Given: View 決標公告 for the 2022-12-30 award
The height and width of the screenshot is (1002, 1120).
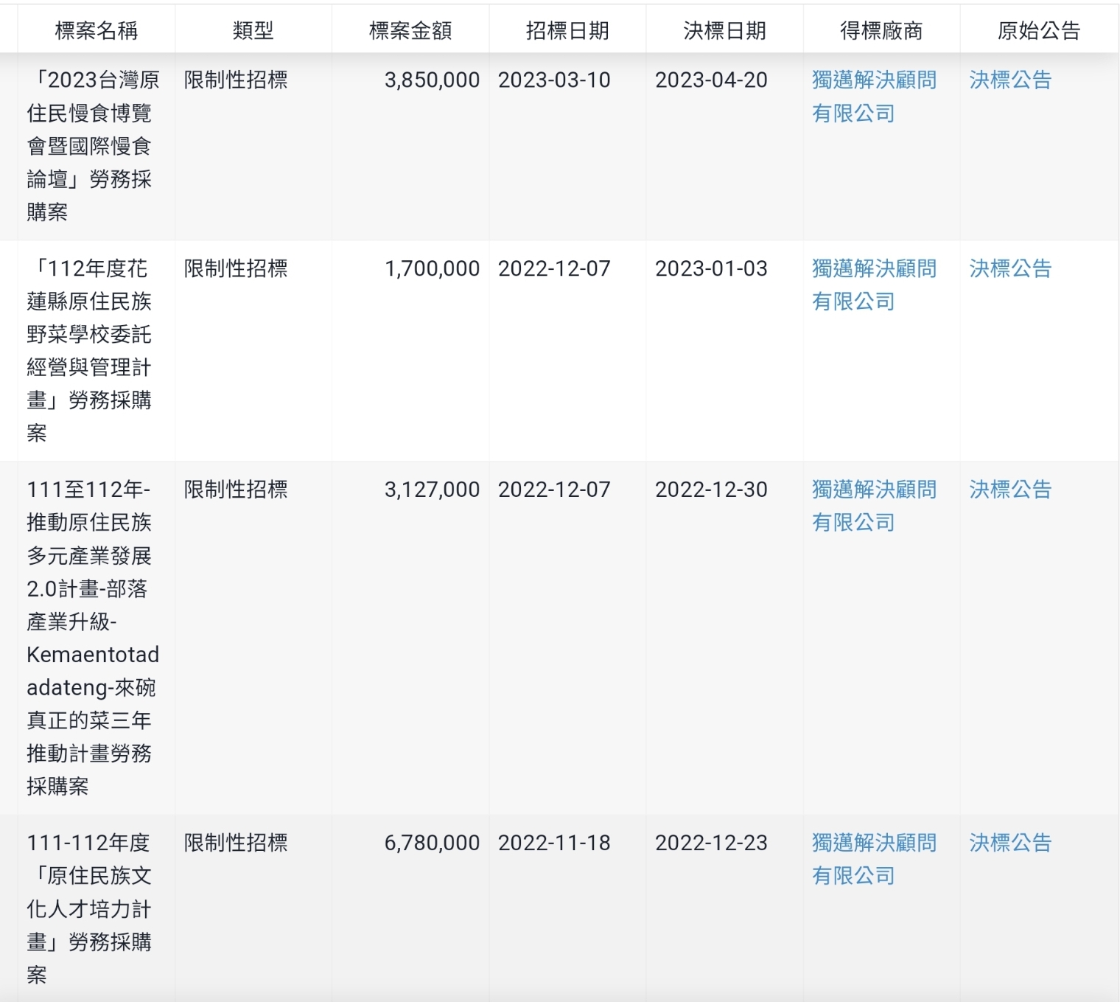Looking at the screenshot, I should click(1009, 490).
